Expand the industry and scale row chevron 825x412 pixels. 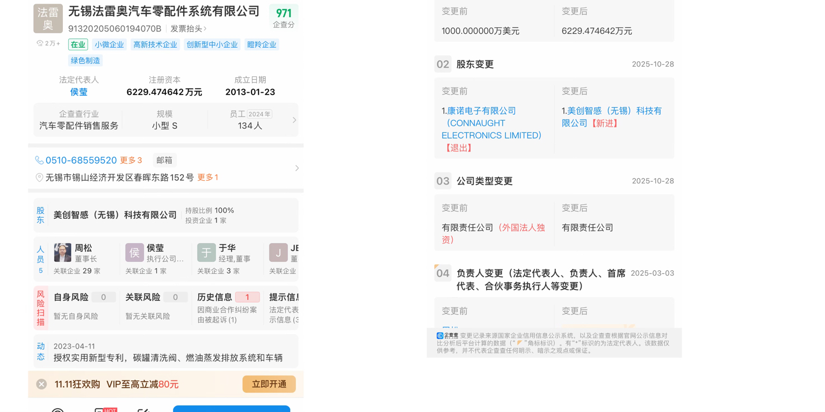click(294, 120)
